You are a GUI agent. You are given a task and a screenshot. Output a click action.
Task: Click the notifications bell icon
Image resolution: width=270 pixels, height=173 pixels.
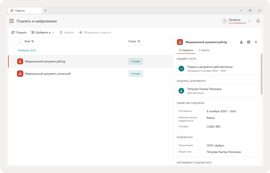pyautogui.click(x=258, y=21)
